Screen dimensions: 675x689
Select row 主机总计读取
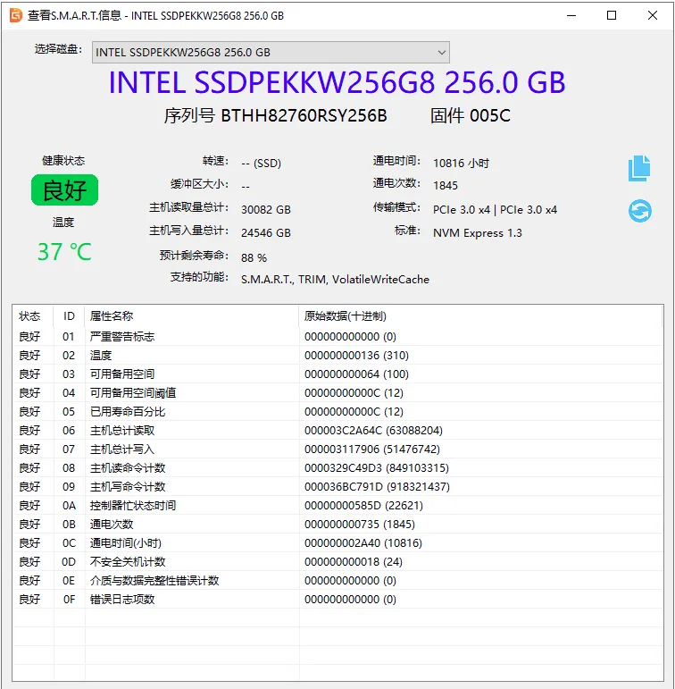(x=337, y=430)
